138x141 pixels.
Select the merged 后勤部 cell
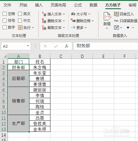click(19, 78)
